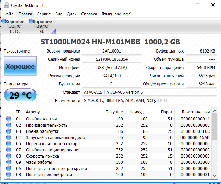Select the C: D: disk status orb
The width and height of the screenshot is (221, 184).
point(4,21)
